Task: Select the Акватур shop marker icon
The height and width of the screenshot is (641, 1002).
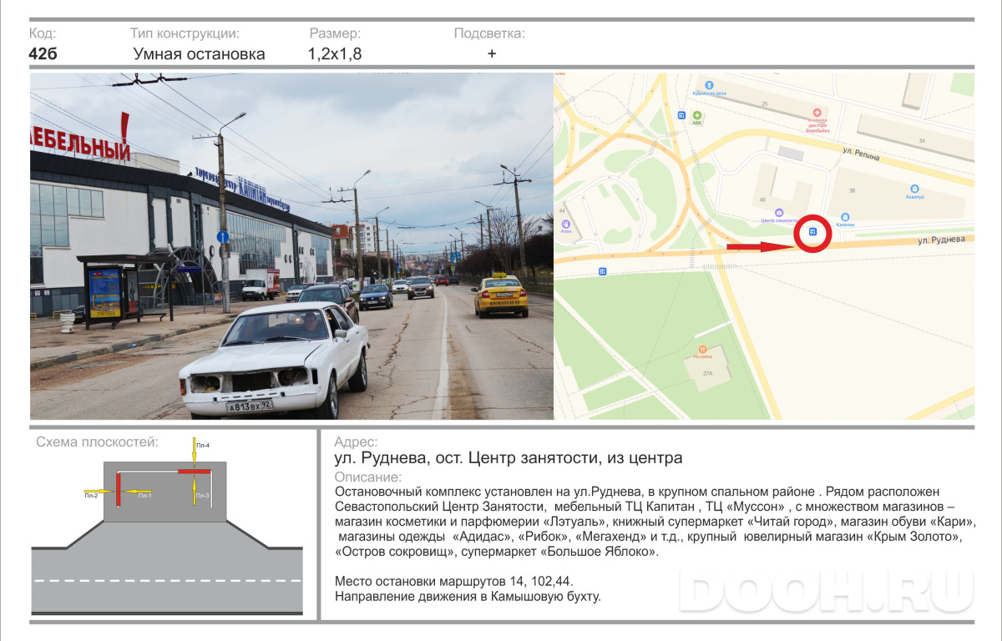Action: 915,189
